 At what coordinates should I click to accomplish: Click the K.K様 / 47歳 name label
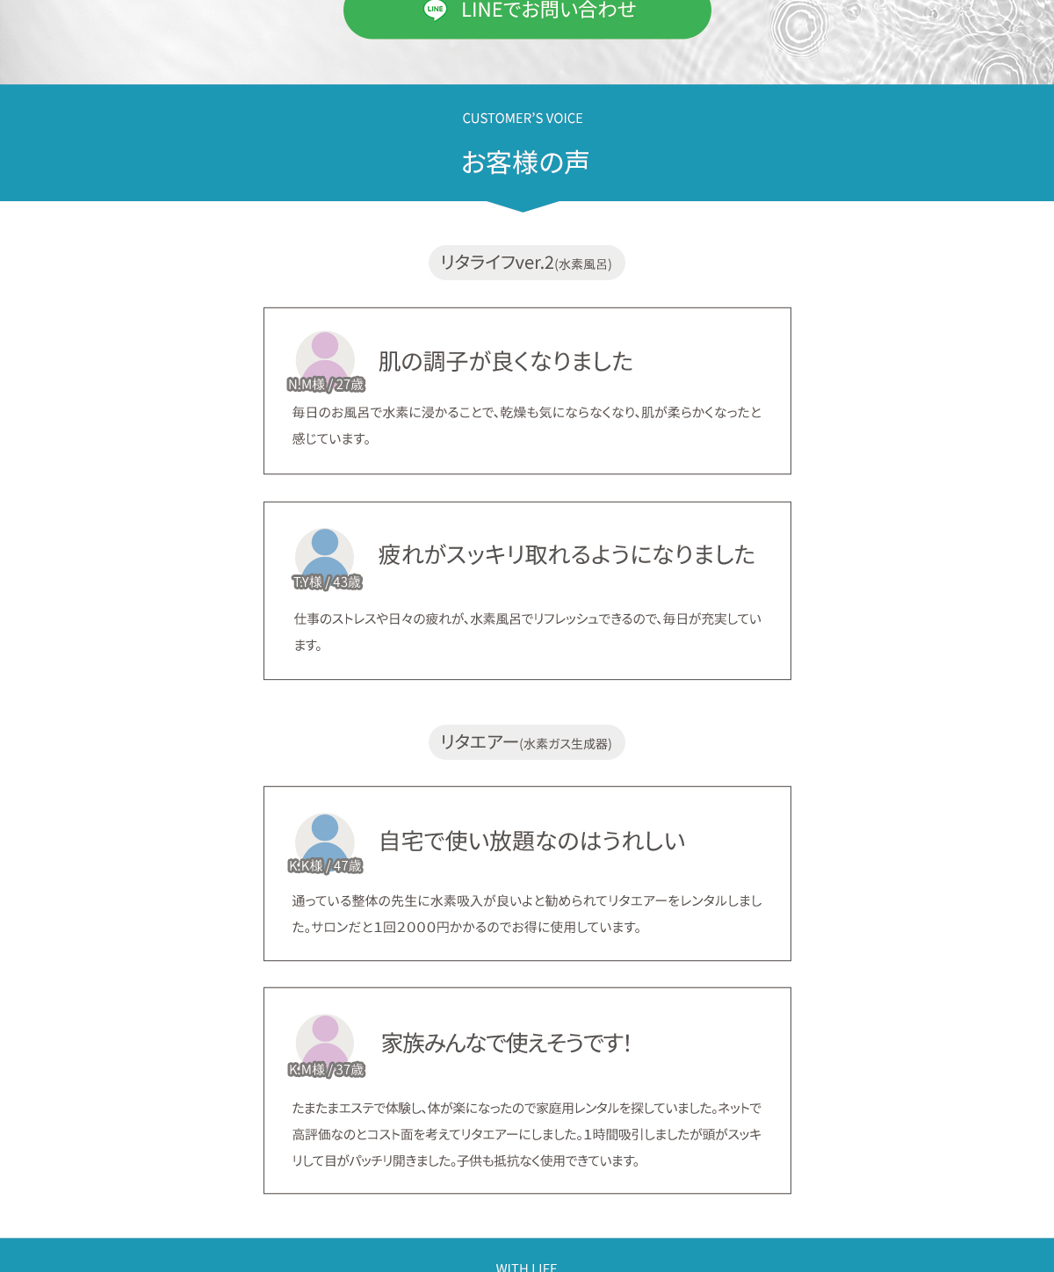pos(325,866)
